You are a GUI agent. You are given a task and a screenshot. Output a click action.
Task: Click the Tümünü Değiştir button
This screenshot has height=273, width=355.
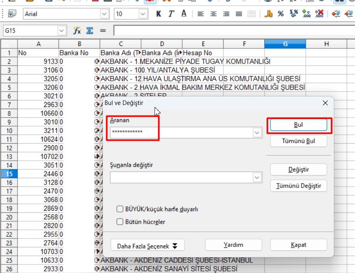pyautogui.click(x=298, y=186)
